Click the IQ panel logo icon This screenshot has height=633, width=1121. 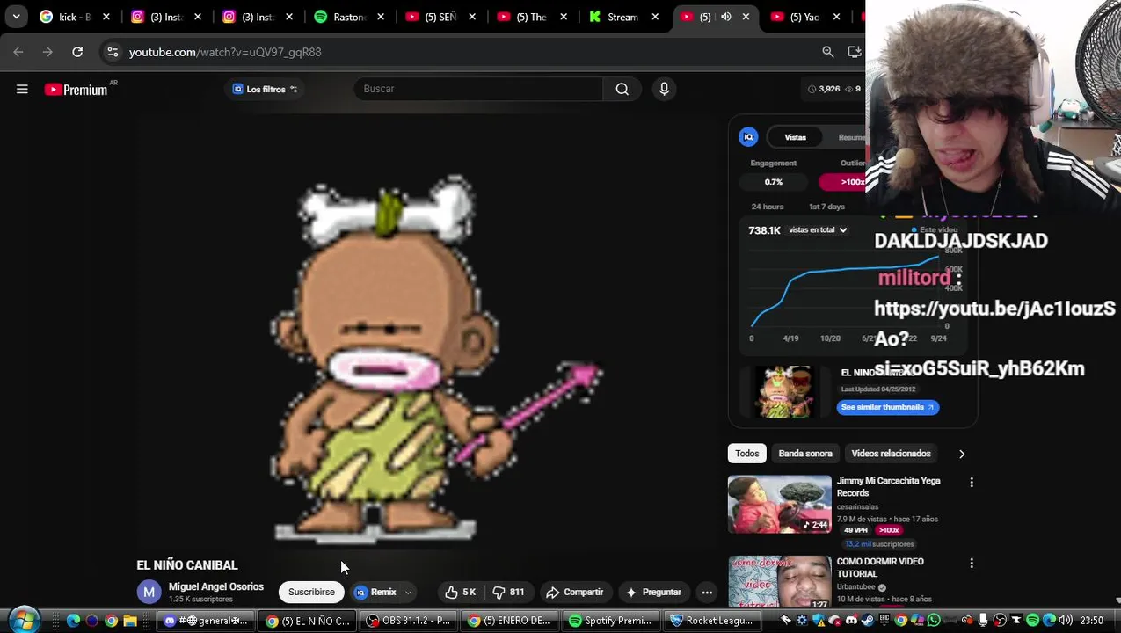coord(748,137)
